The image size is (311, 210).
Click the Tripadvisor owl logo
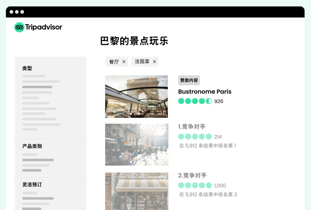point(19,27)
